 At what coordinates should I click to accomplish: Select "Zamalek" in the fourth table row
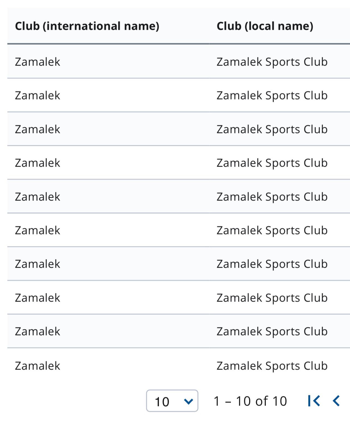(x=38, y=163)
